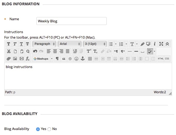Click the Name field containing Weekly Blog
This screenshot has height=135, width=176.
coord(71,21)
